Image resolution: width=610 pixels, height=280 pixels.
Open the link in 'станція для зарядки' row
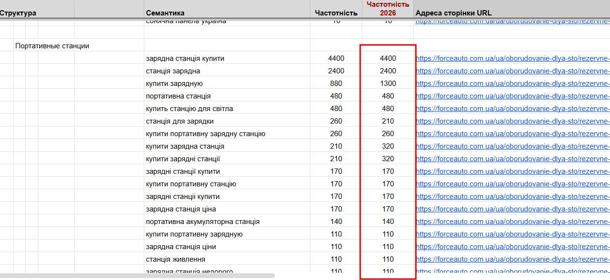513,121
